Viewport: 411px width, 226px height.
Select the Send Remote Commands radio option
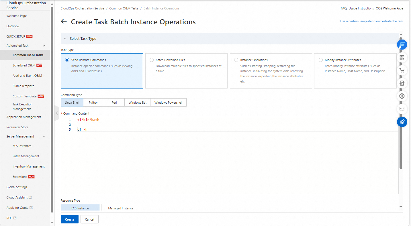(67, 60)
